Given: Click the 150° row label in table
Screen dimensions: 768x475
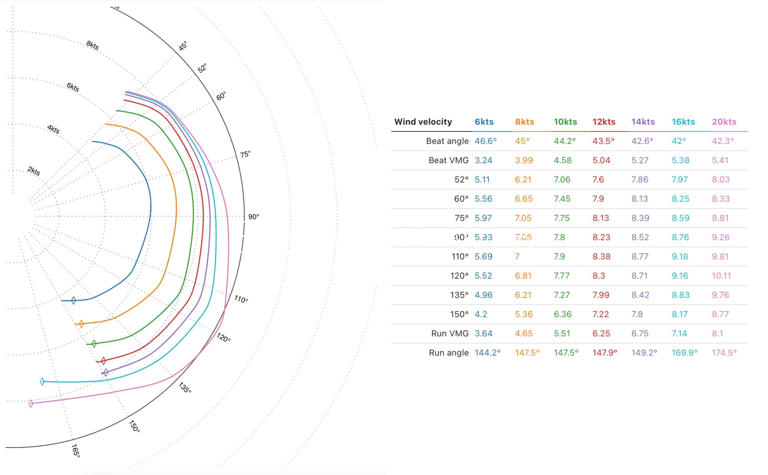Looking at the screenshot, I should (459, 314).
